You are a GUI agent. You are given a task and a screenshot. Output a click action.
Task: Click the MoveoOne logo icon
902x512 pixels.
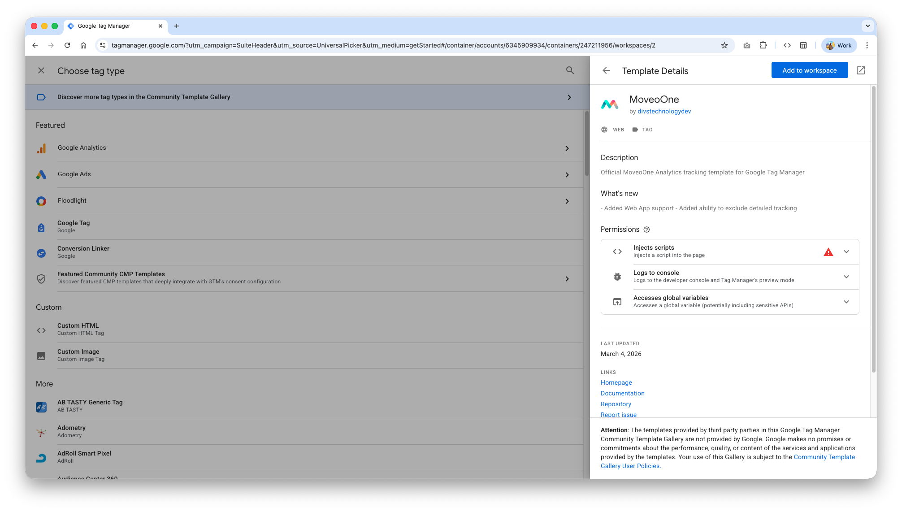coord(610,104)
